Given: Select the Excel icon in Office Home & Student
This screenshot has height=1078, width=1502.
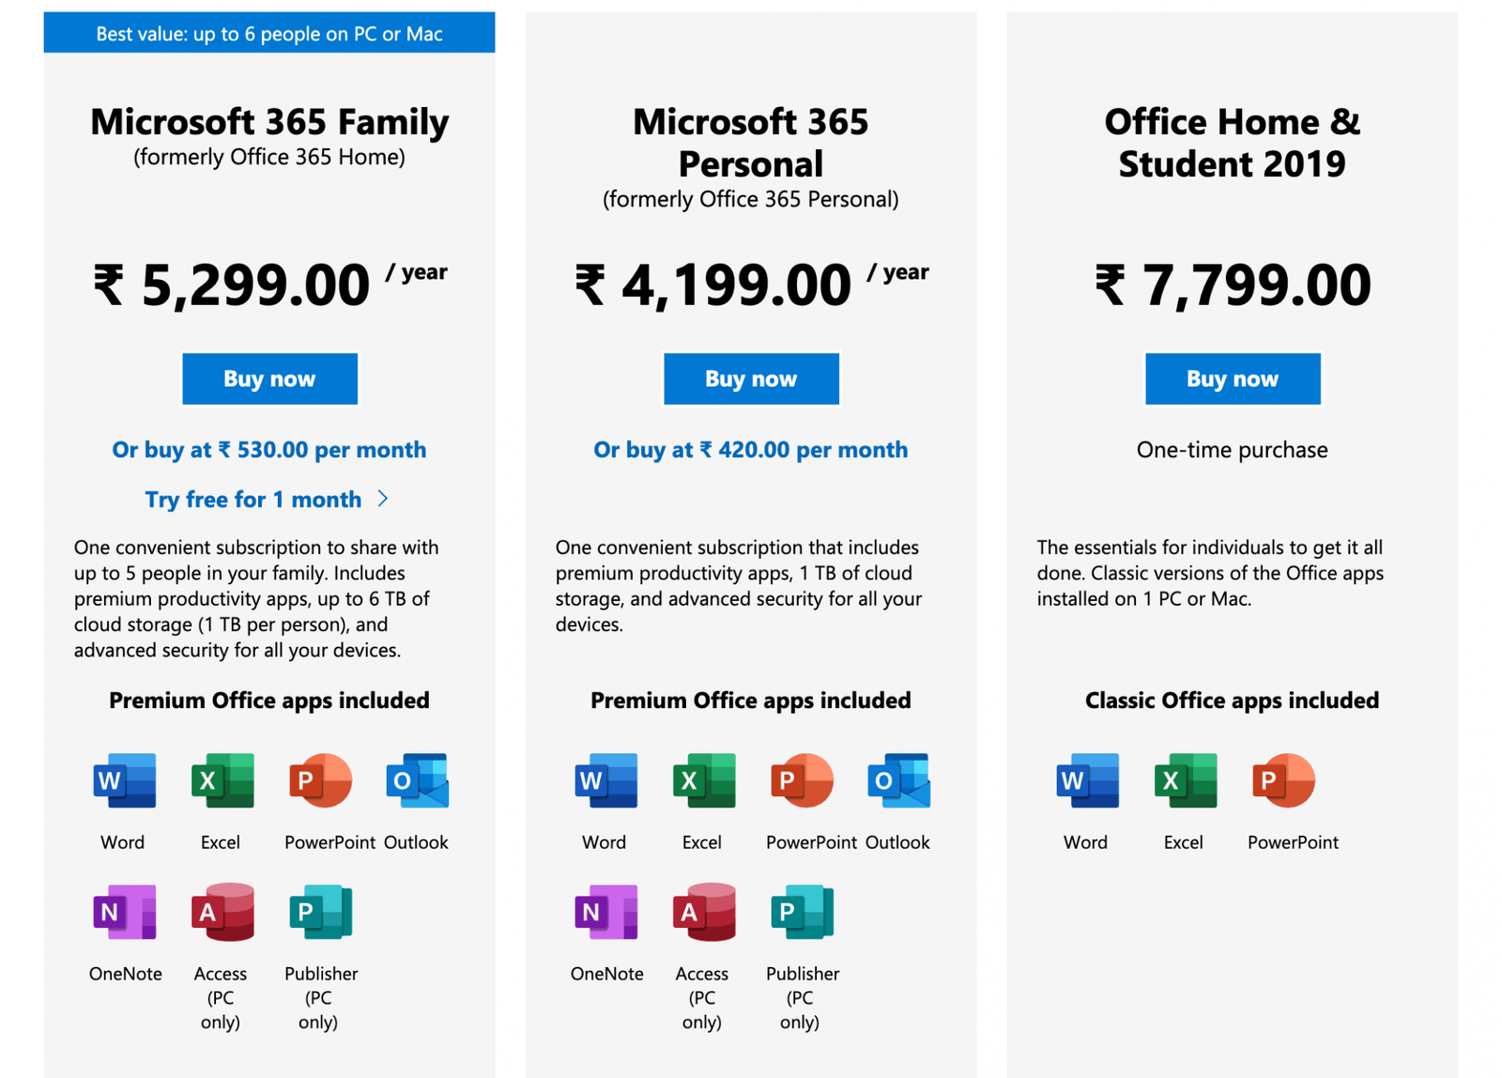Looking at the screenshot, I should point(1184,780).
